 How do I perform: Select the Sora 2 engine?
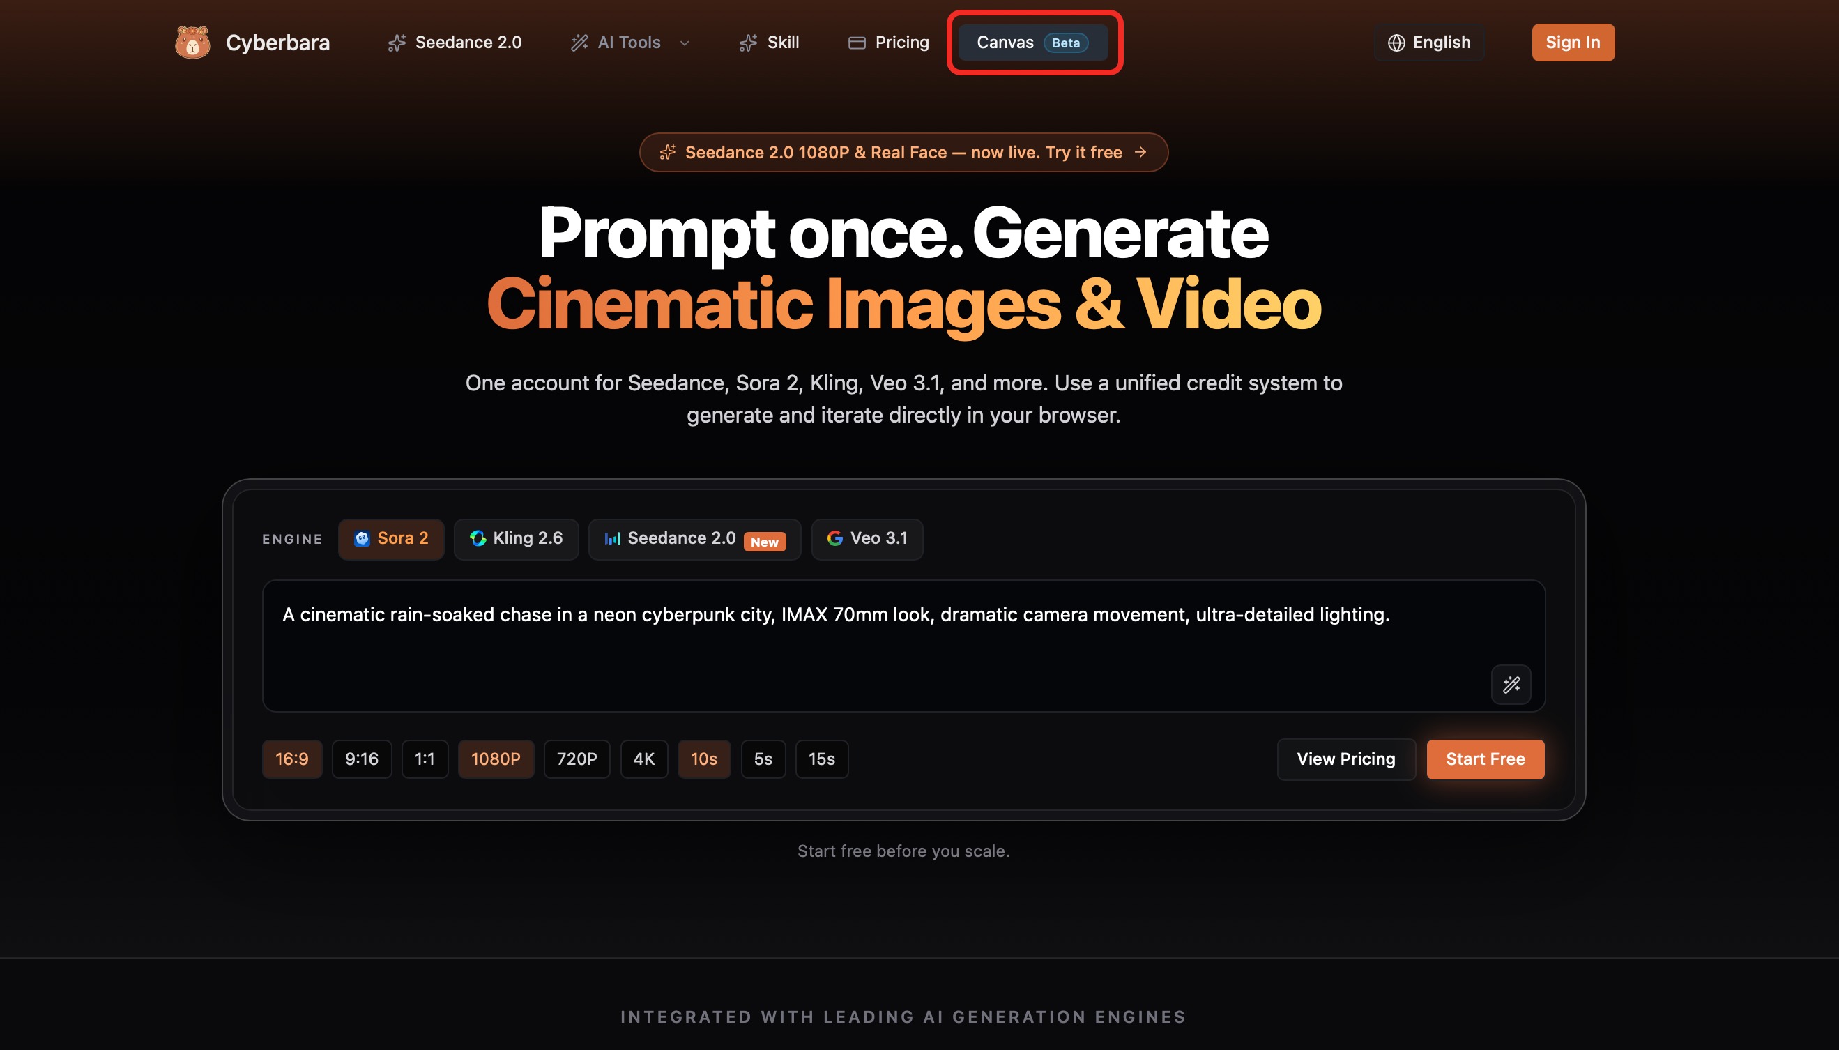tap(390, 539)
